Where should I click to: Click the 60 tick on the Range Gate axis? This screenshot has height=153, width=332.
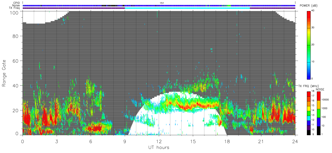click(x=15, y=61)
